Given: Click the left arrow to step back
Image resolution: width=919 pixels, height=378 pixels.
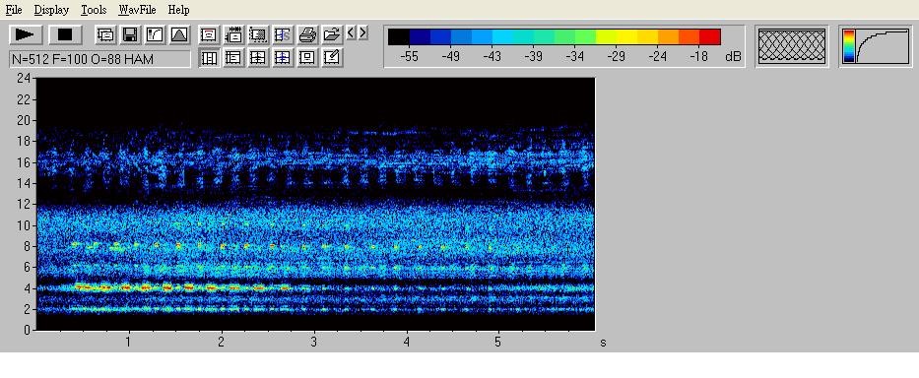Looking at the screenshot, I should [x=351, y=32].
